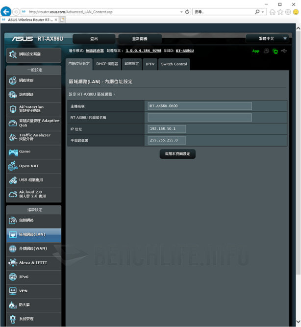
Task: Click the USB status icon
Action: pyautogui.click(x=284, y=51)
